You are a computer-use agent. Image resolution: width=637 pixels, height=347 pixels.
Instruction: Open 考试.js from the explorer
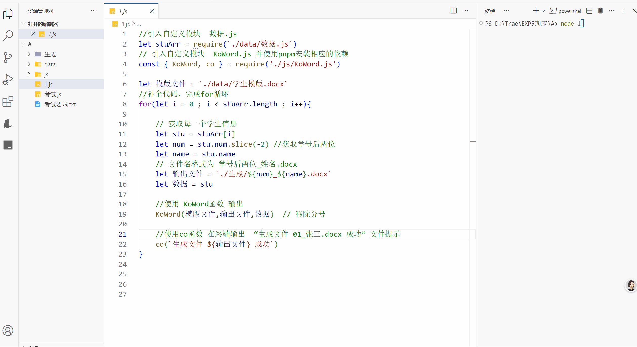coord(53,94)
